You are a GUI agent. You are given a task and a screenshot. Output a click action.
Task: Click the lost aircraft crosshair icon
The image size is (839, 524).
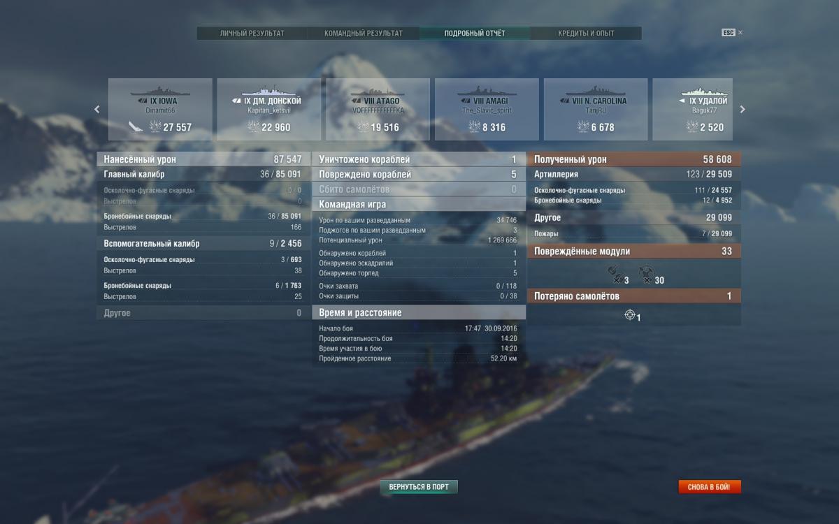click(630, 315)
